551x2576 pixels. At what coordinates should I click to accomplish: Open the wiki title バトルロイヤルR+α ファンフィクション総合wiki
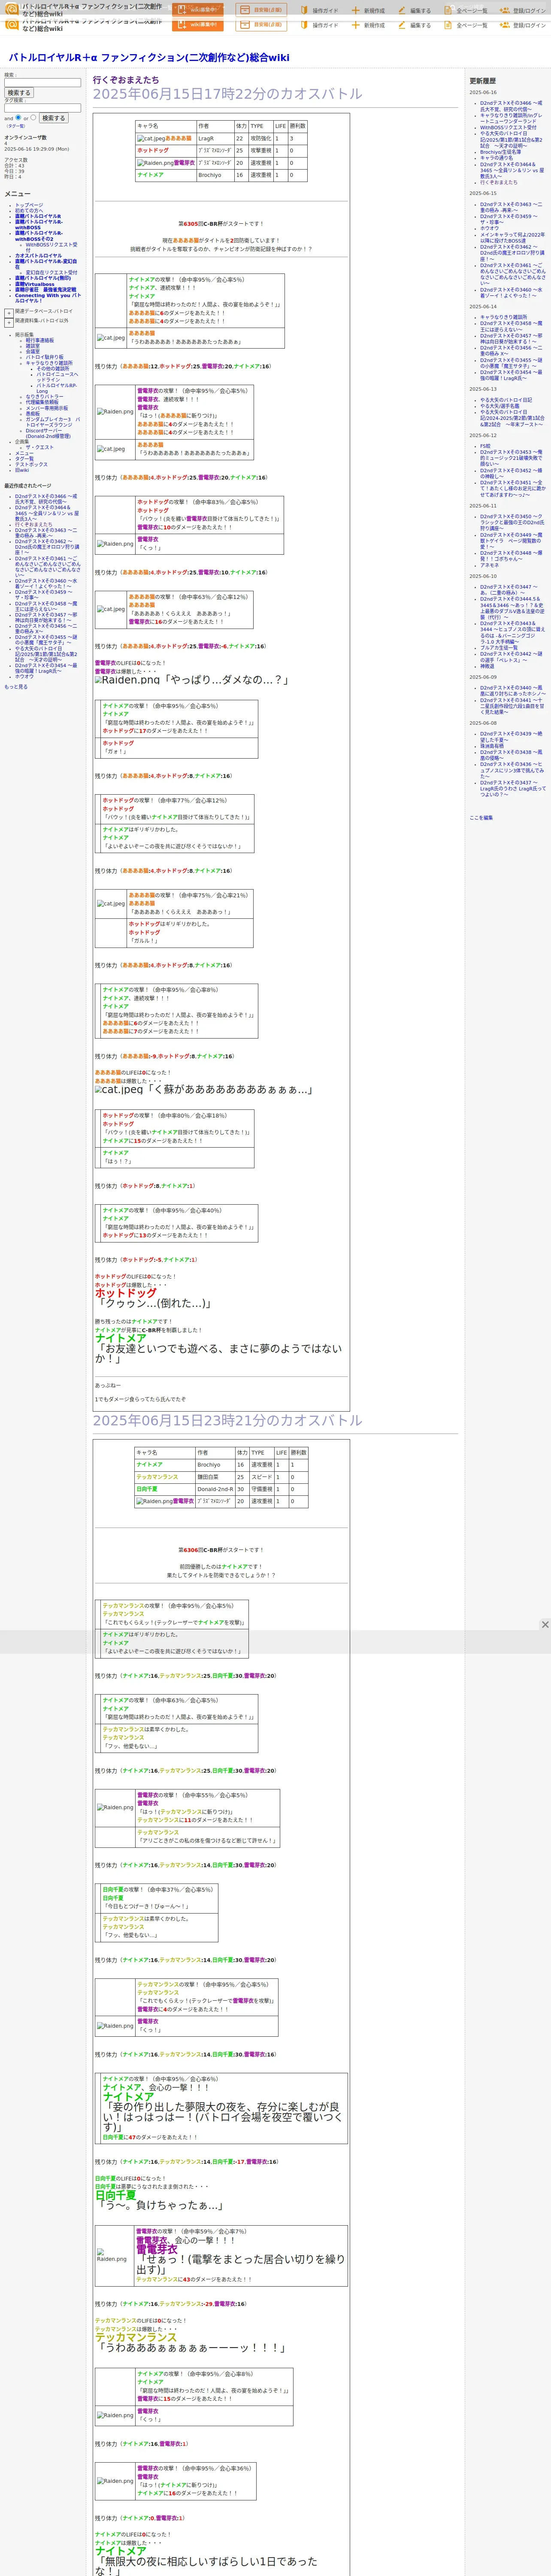click(149, 57)
